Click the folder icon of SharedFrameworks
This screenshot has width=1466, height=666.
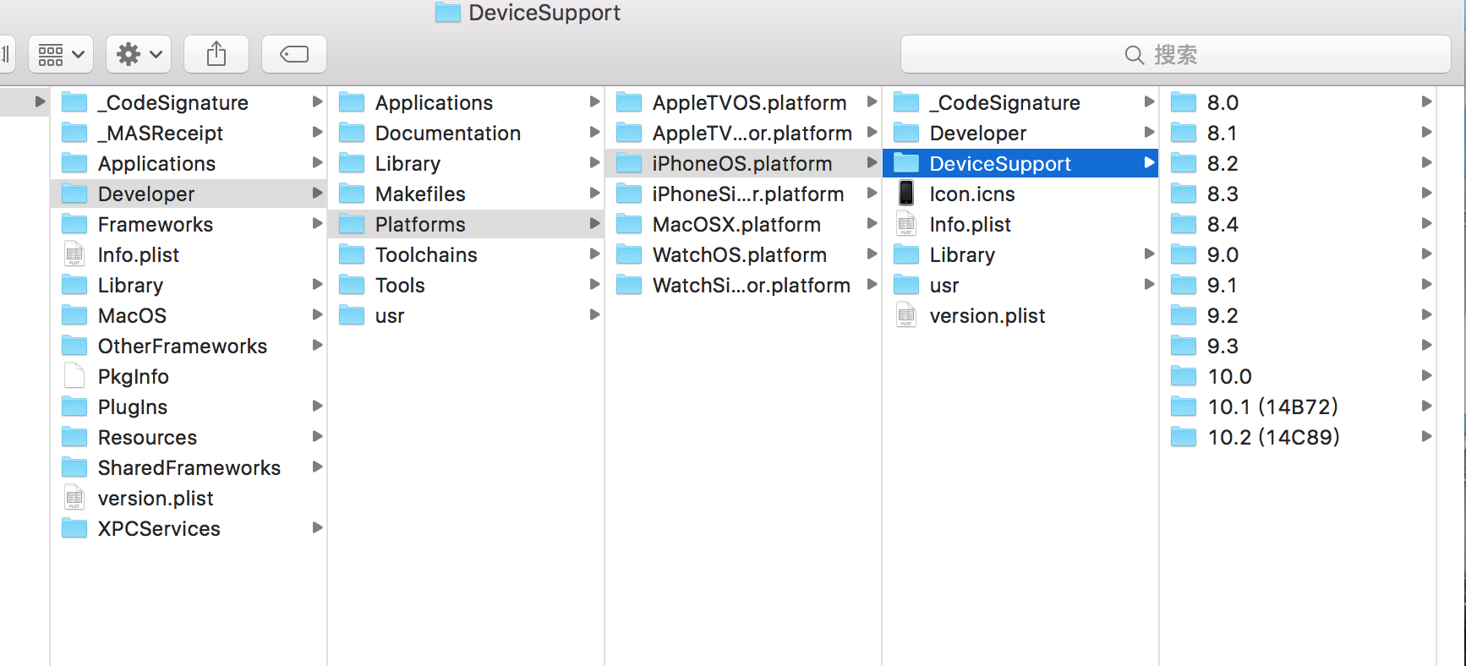[x=74, y=467]
